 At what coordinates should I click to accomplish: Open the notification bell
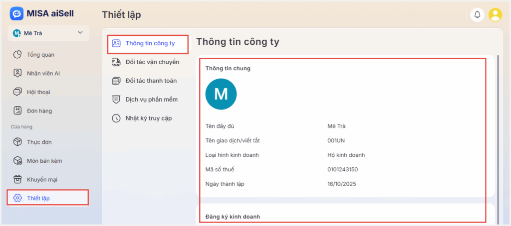point(477,15)
